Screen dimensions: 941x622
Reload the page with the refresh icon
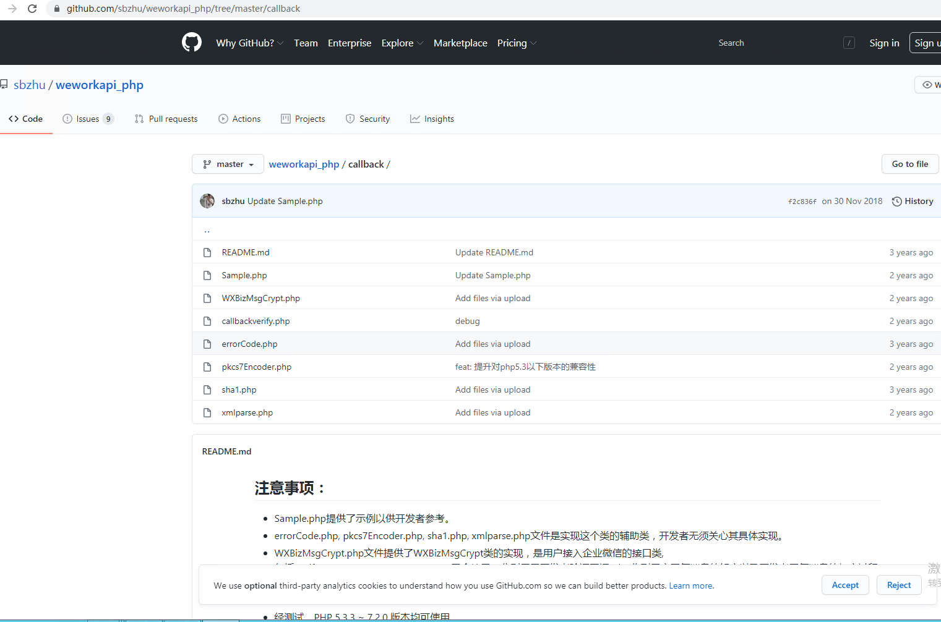[32, 9]
